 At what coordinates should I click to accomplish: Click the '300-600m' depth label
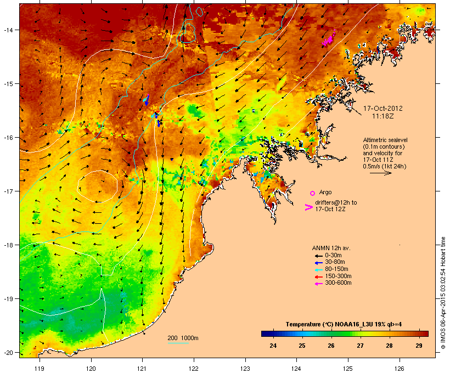(338, 283)
